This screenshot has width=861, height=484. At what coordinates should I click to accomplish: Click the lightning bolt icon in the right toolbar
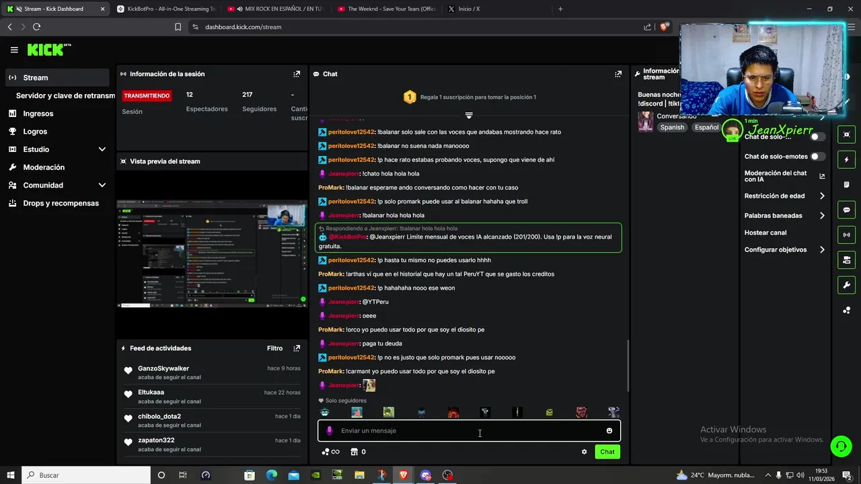[x=846, y=160]
